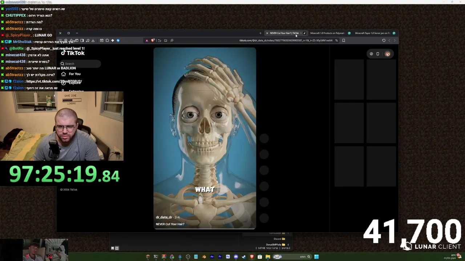Click the TikTok logo

click(73, 53)
